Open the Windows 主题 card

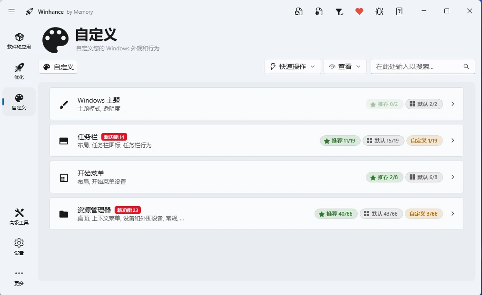tap(256, 104)
